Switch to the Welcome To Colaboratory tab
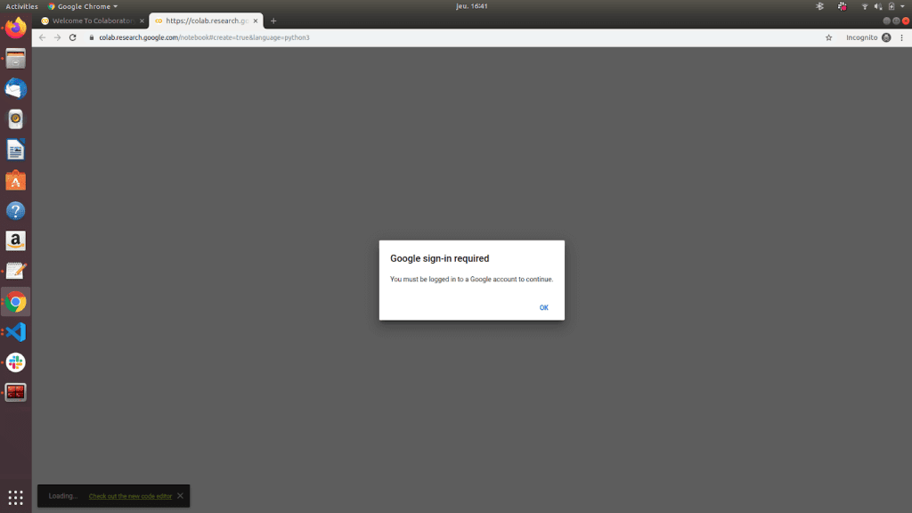The image size is (912, 513). click(92, 21)
